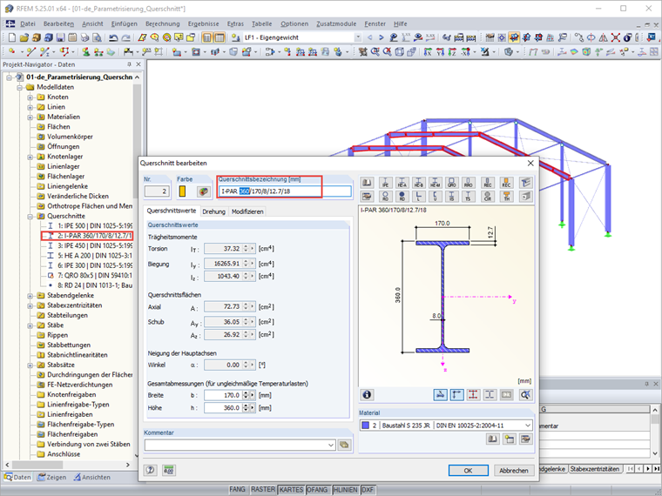Screen dimensions: 662x496
Task: Select the orange REC rectangle section
Action: pyautogui.click(x=507, y=183)
